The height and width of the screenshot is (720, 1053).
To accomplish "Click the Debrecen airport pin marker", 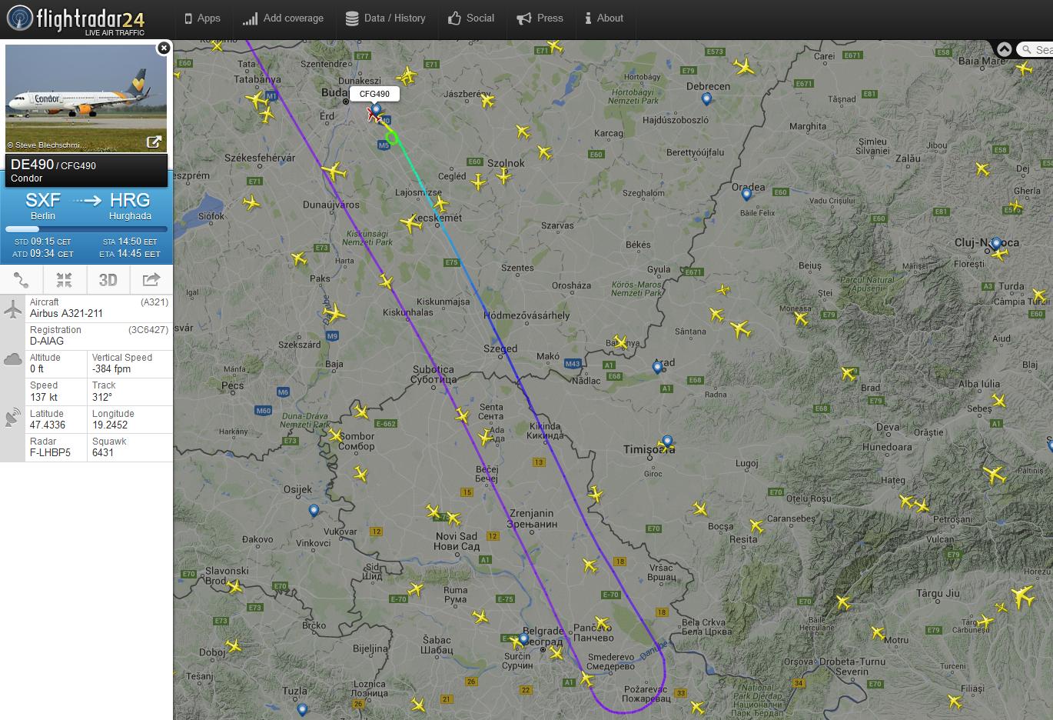I will coord(706,99).
